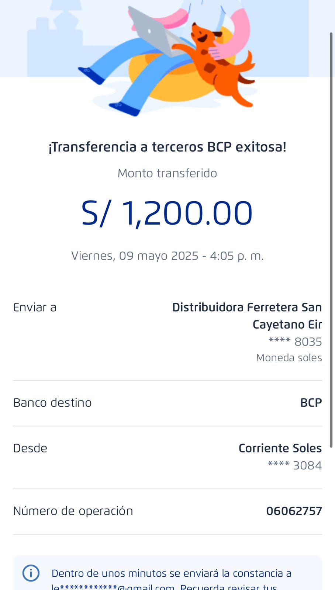This screenshot has height=590, width=335.
Task: Tap source account ending in 3084
Action: (x=295, y=465)
